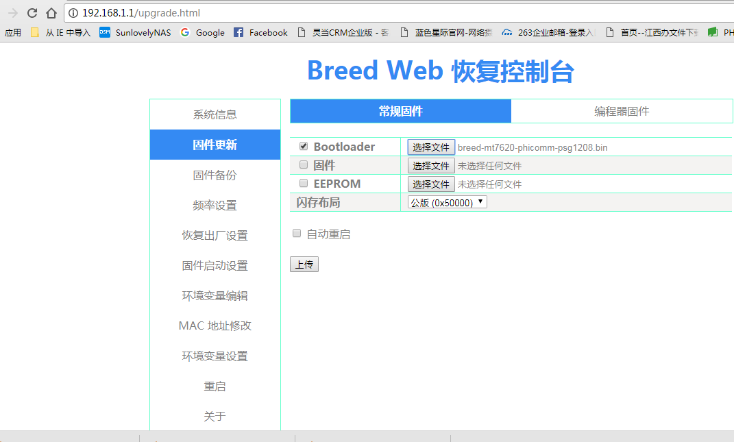Enable the 固件 checkbox
Screen dimensions: 734x442
[304, 164]
